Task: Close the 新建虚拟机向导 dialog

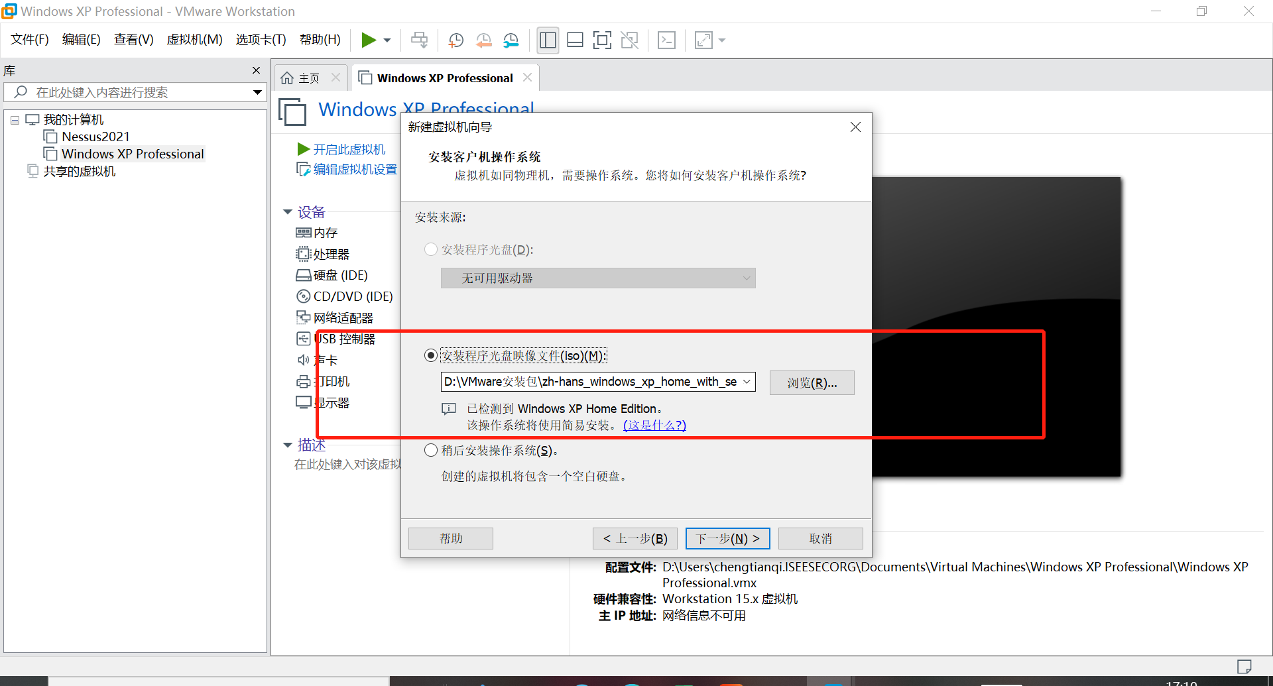Action: click(x=855, y=127)
